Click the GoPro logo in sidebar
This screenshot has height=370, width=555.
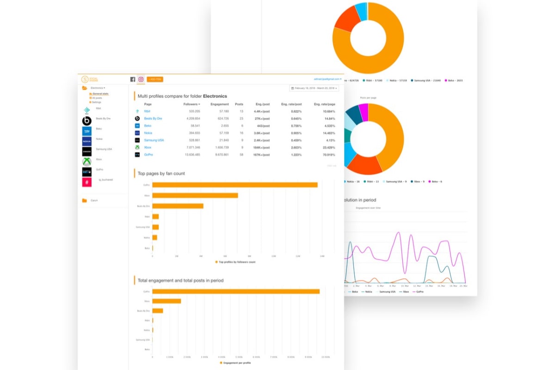[86, 172]
